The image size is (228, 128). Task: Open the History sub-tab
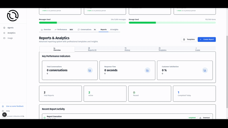click(127, 49)
